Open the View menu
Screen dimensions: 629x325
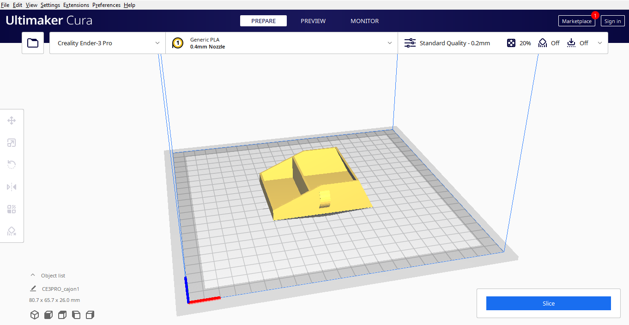coord(31,5)
